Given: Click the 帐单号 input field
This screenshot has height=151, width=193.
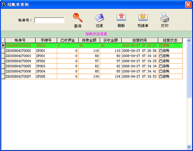Looking at the screenshot, I should pyautogui.click(x=49, y=20).
